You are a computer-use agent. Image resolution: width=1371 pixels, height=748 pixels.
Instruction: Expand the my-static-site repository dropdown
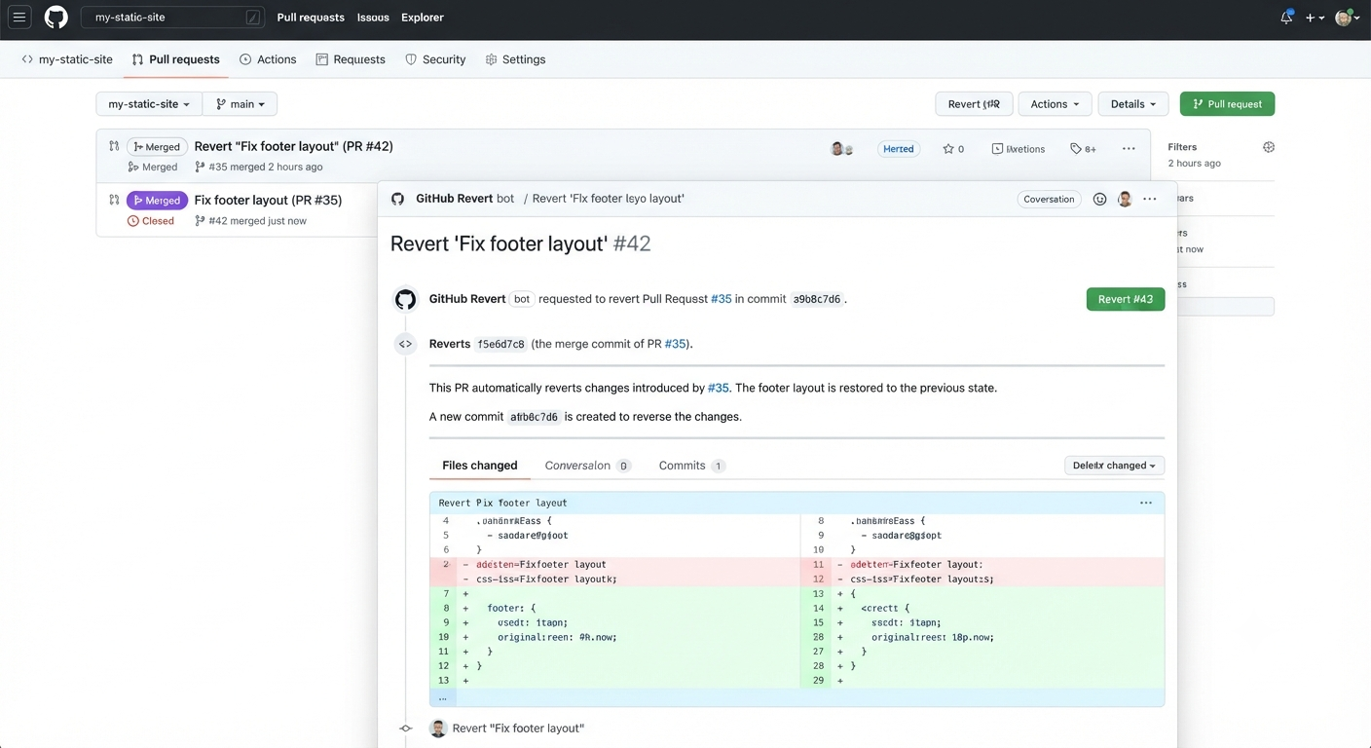(149, 104)
